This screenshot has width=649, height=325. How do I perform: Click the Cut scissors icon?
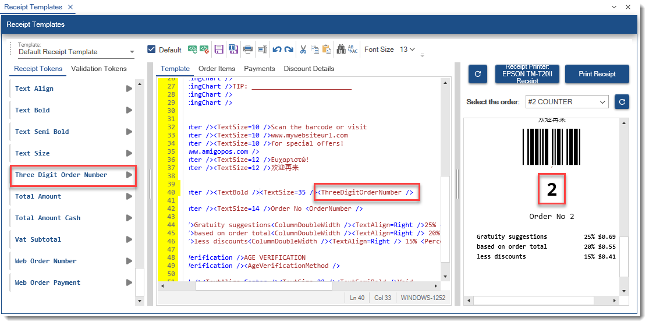(x=303, y=50)
